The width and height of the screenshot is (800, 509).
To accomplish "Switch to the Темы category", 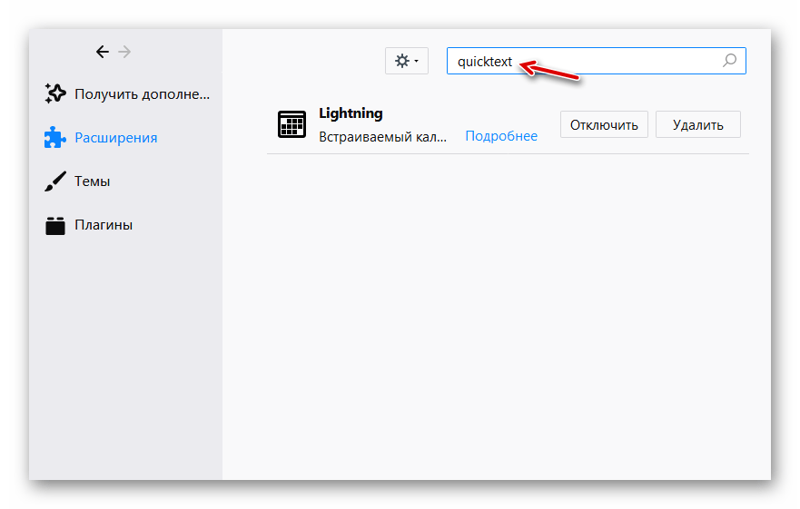I will click(93, 181).
